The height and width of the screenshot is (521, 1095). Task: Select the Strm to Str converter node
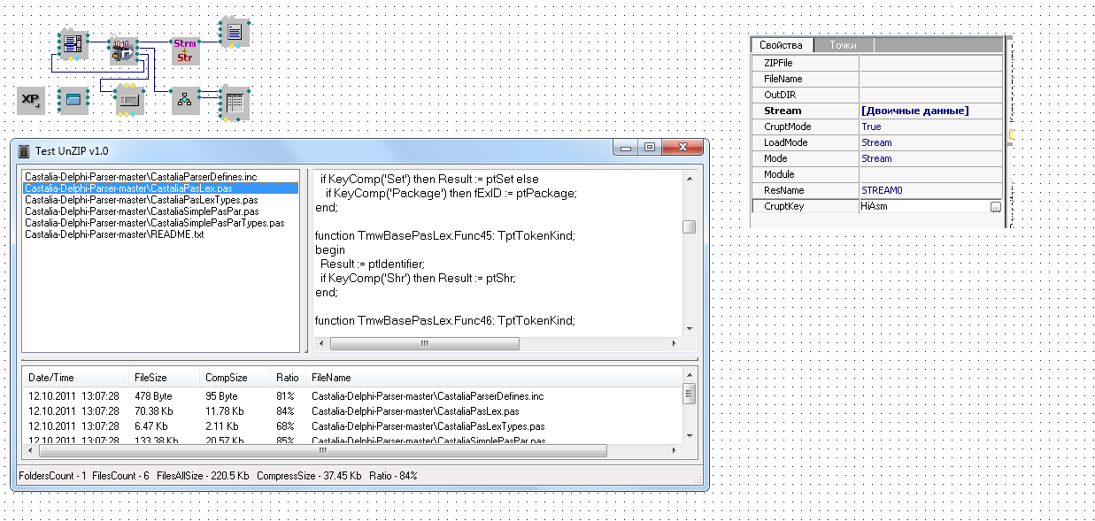pyautogui.click(x=185, y=50)
